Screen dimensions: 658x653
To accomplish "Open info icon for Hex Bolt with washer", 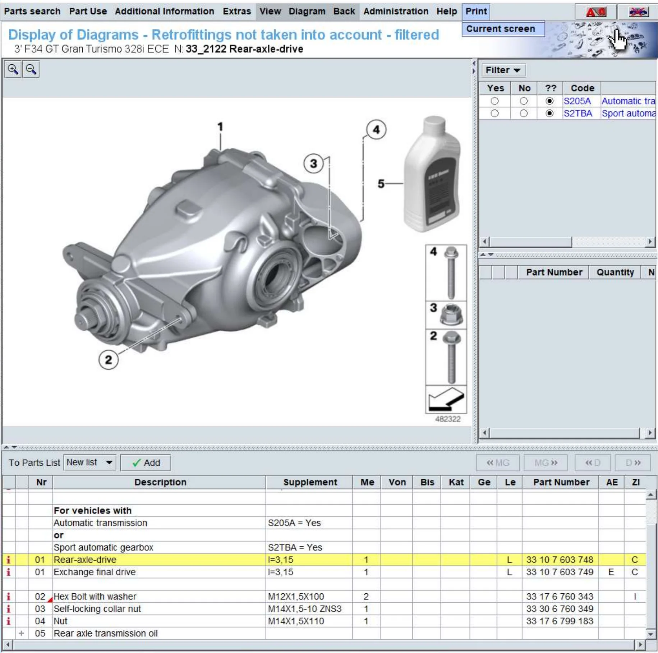I will (9, 597).
